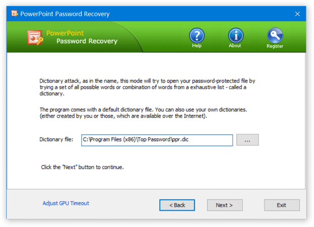Click the window title text in the title bar
The width and height of the screenshot is (314, 227).
click(65, 14)
